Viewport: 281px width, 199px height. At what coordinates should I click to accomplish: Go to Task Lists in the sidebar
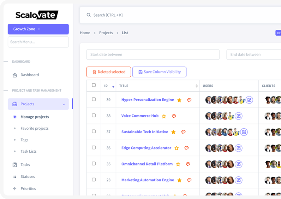click(29, 151)
